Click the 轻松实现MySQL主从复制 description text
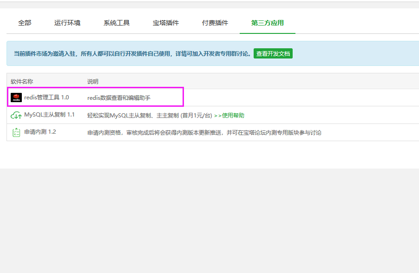The height and width of the screenshot is (273, 419). pyautogui.click(x=150, y=116)
